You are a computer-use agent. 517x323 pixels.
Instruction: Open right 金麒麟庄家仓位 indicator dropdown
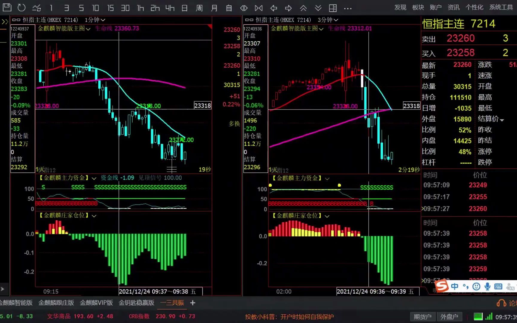[327, 216]
